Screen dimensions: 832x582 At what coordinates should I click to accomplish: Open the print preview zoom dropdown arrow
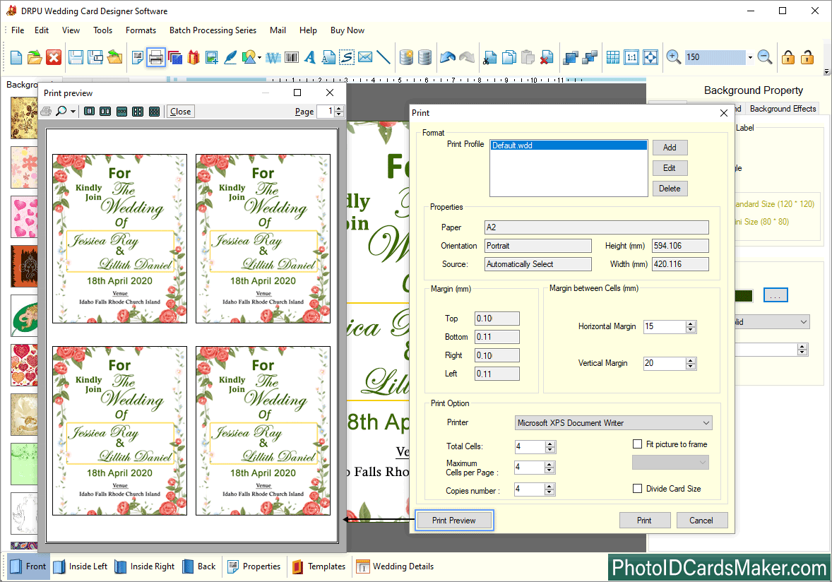coord(73,112)
